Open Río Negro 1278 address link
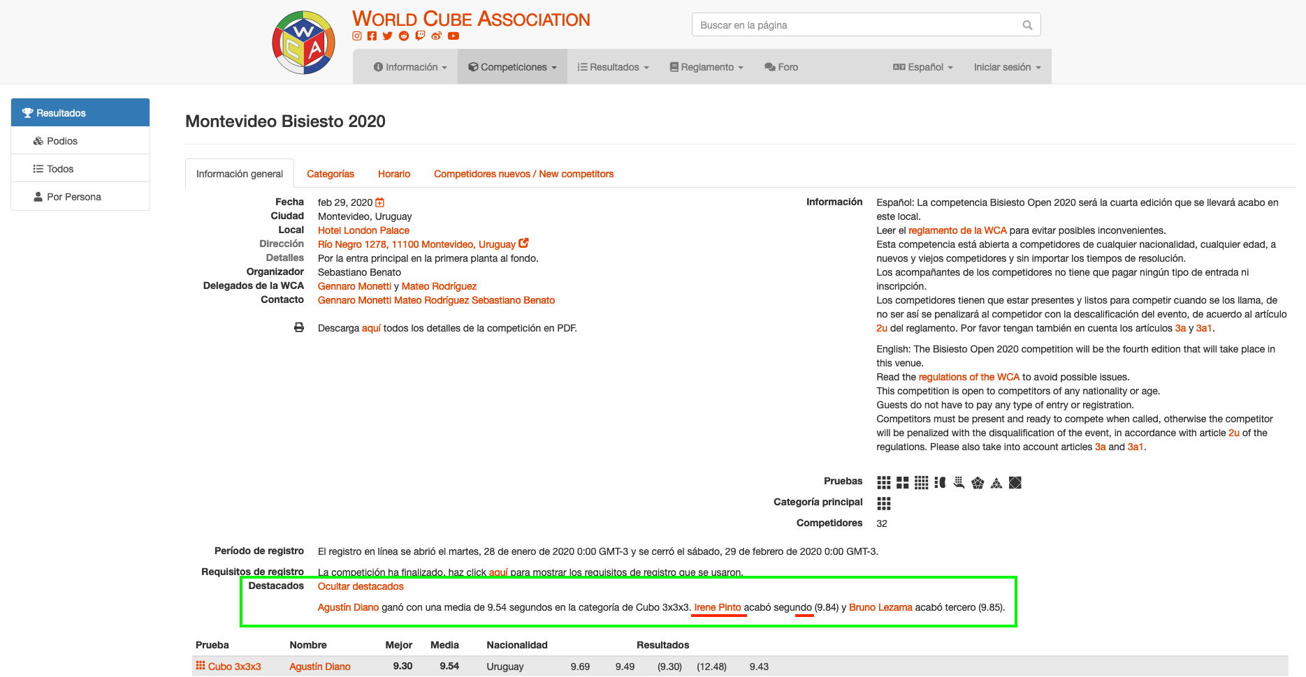Screen dimensions: 1306x677 [x=416, y=244]
